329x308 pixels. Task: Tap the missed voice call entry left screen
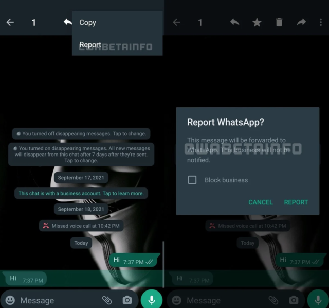click(81, 226)
